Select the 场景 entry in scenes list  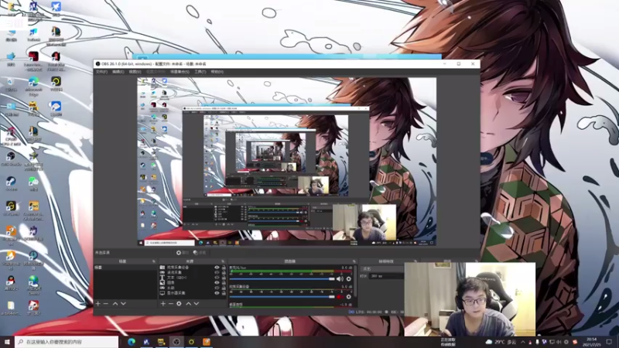[125, 268]
